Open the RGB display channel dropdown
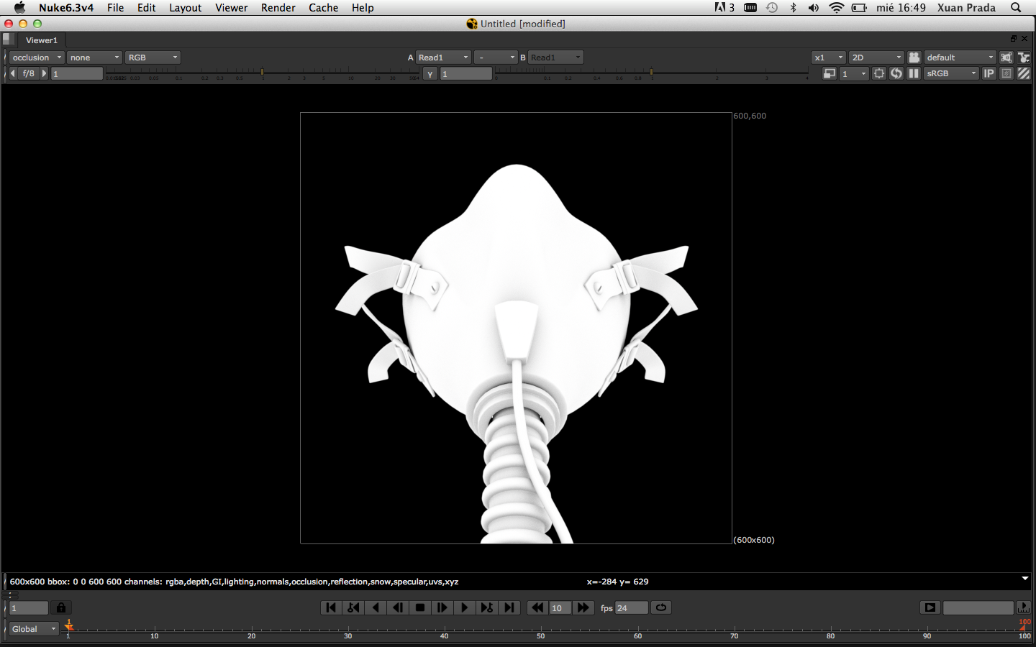The image size is (1036, 647). tap(153, 58)
